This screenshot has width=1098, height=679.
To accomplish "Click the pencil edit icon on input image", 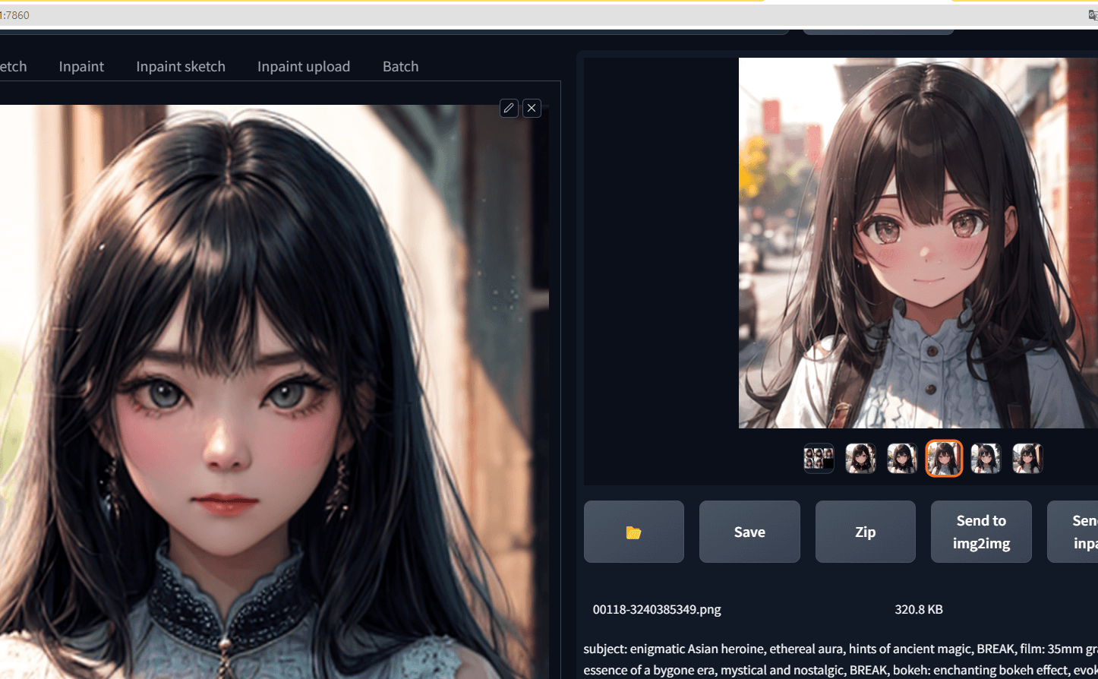I will (x=509, y=108).
